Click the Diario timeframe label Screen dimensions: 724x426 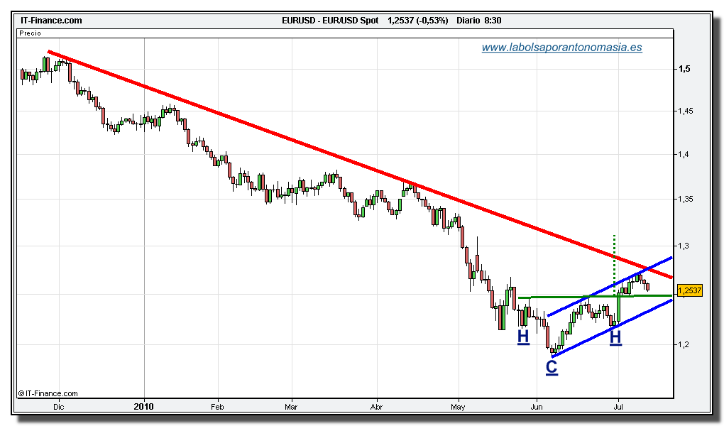468,21
